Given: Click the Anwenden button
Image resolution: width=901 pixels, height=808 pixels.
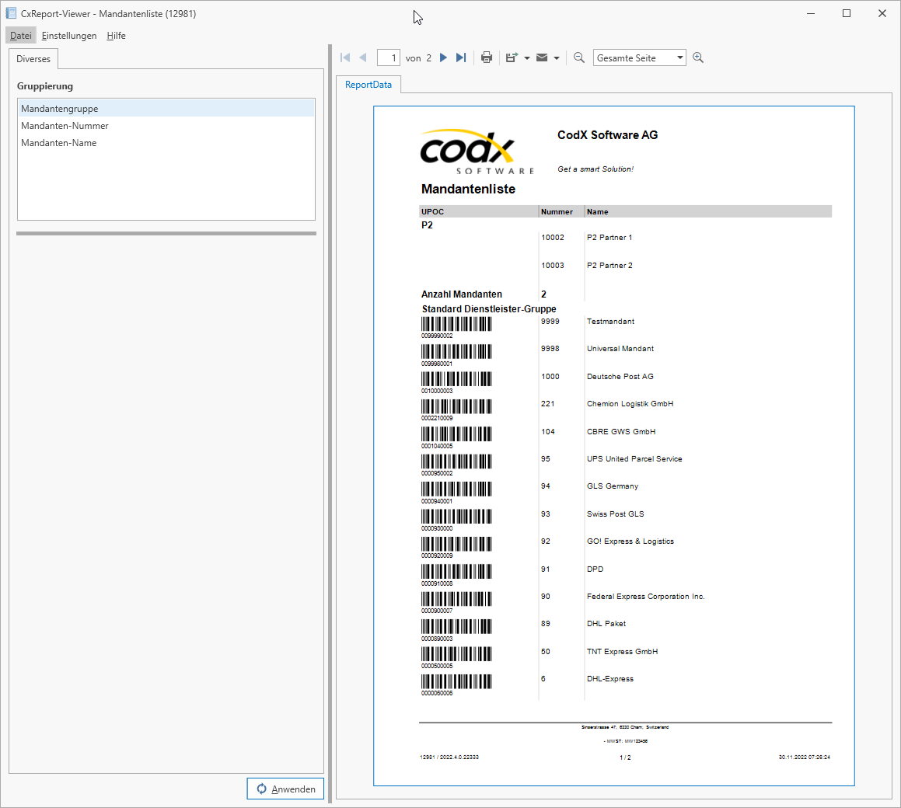Looking at the screenshot, I should tap(285, 789).
